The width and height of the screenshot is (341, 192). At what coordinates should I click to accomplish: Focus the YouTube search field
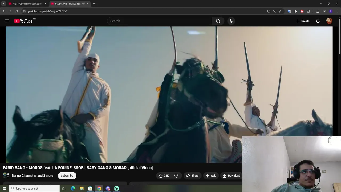point(159,21)
